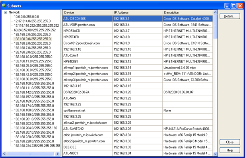
Task: Select subnet 192.168.111.0/255.255.255.0
Action: [x=34, y=88]
